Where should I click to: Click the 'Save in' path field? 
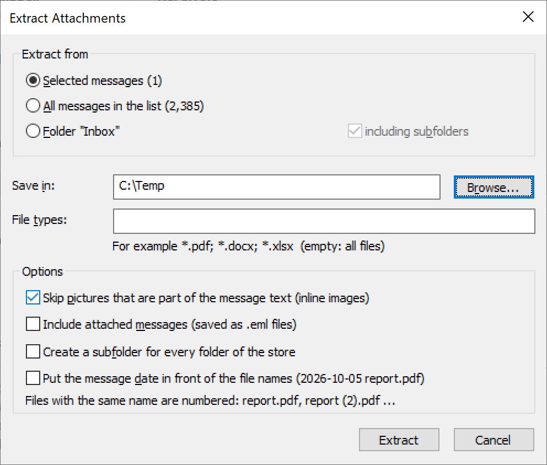[x=277, y=187]
